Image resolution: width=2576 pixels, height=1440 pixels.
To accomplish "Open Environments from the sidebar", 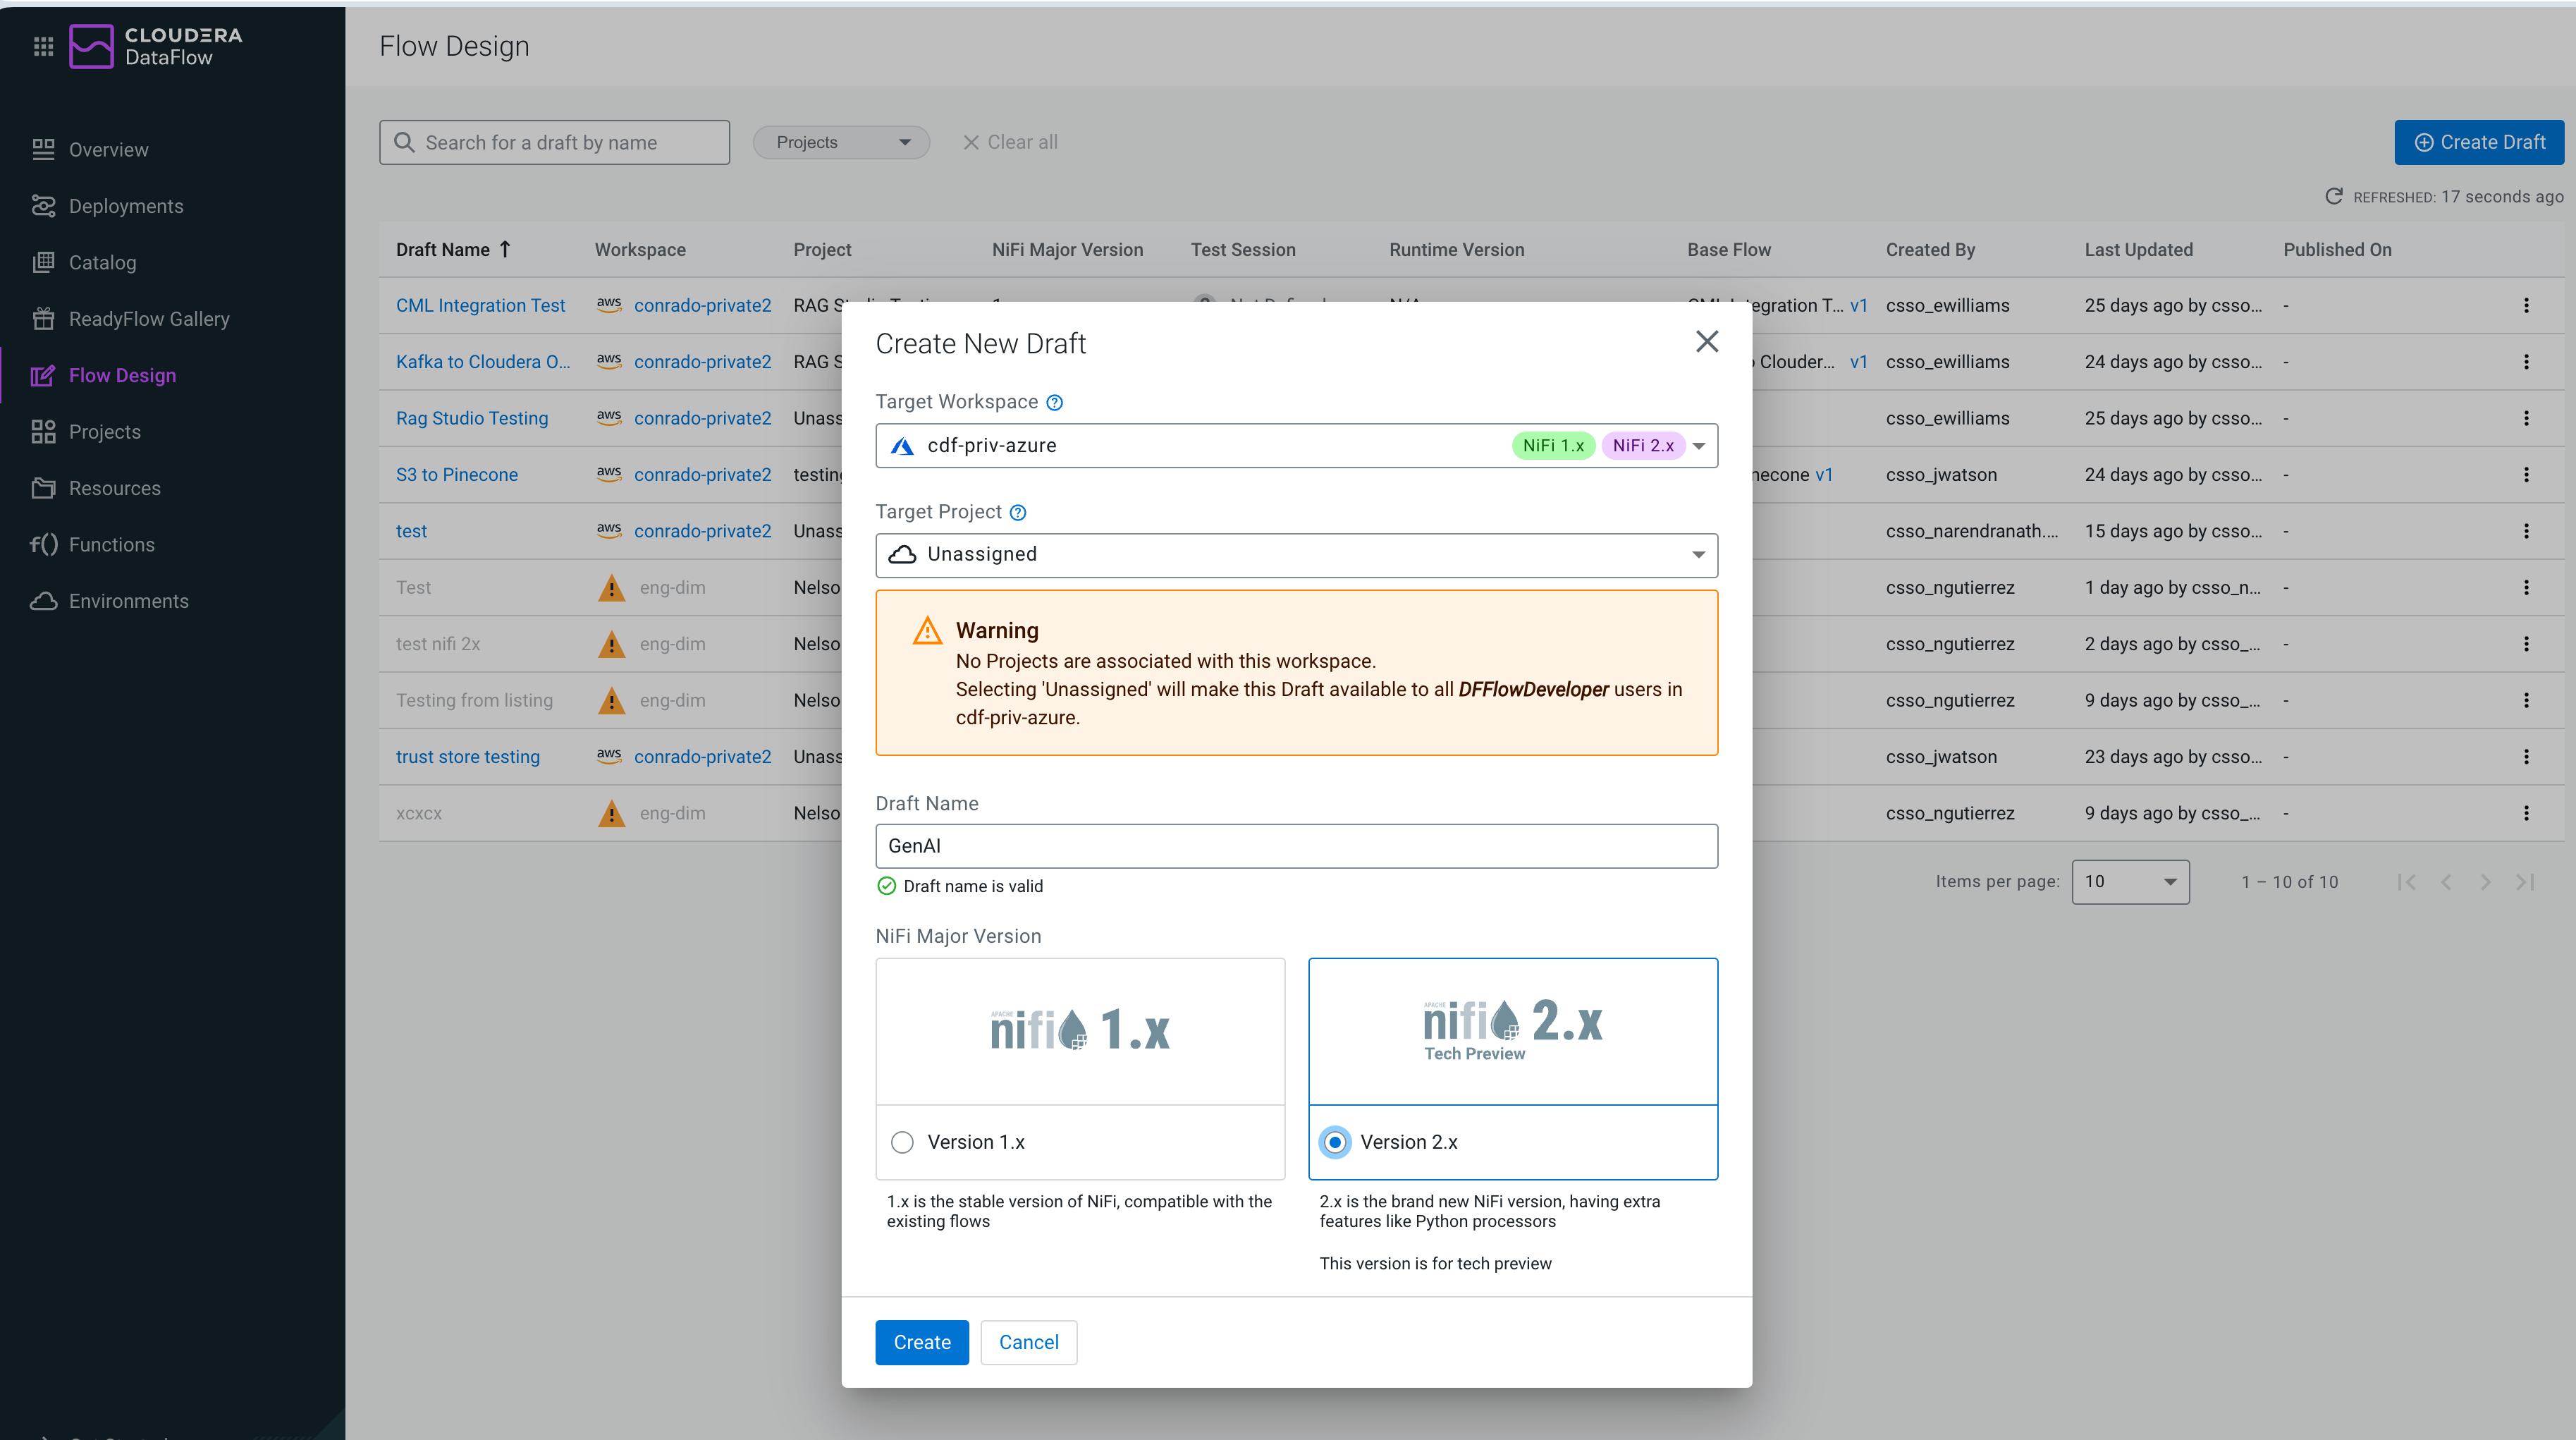I will point(129,600).
